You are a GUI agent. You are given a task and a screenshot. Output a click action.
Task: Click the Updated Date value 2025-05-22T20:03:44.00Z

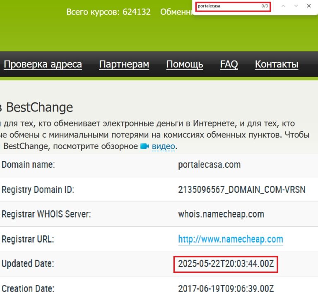pyautogui.click(x=226, y=264)
